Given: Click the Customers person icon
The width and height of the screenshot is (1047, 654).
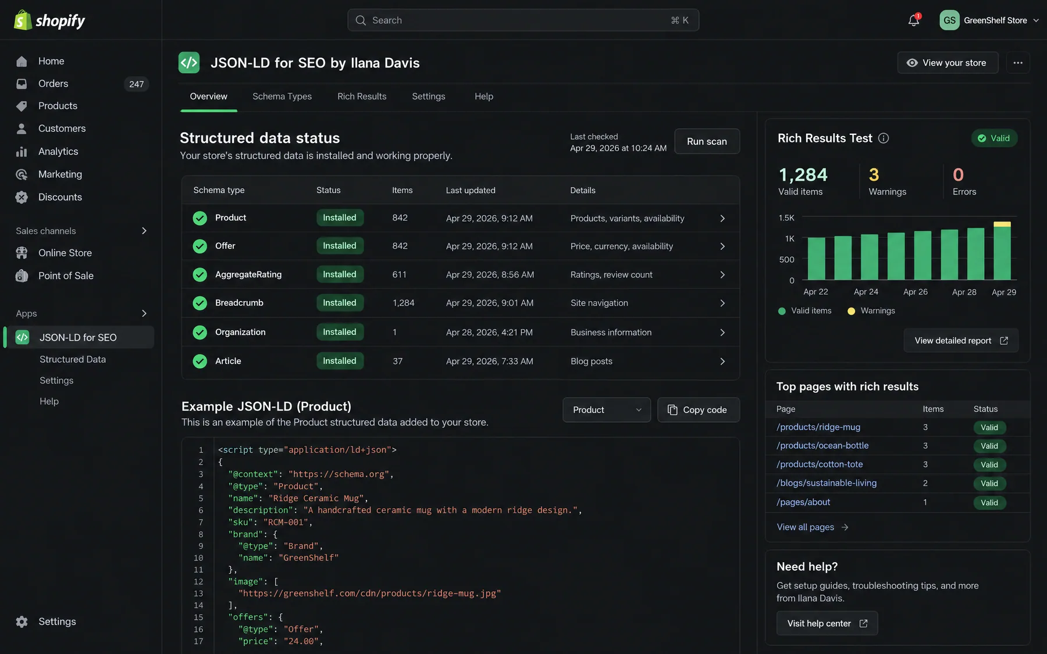Looking at the screenshot, I should [x=22, y=128].
